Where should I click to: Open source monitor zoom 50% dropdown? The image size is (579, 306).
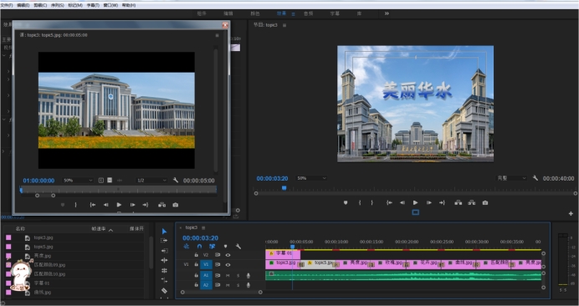pyautogui.click(x=78, y=181)
